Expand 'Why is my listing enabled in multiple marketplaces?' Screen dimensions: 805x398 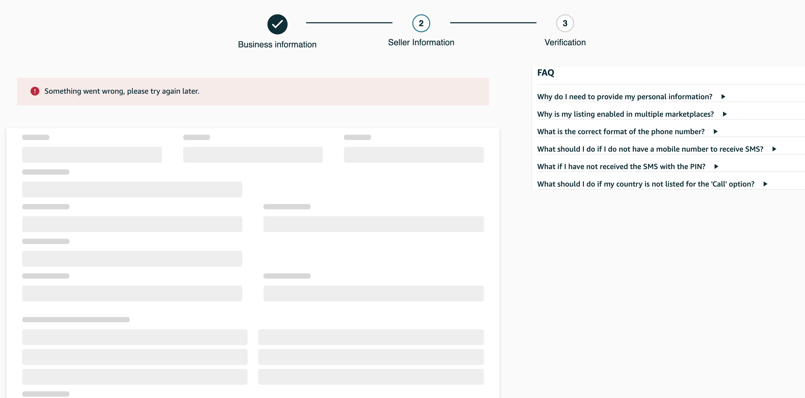coord(625,114)
